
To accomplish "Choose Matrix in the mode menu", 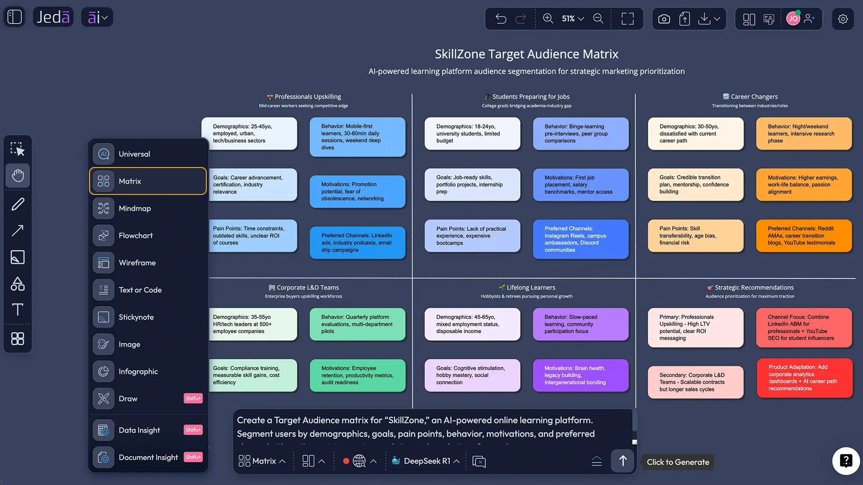I will pyautogui.click(x=148, y=181).
